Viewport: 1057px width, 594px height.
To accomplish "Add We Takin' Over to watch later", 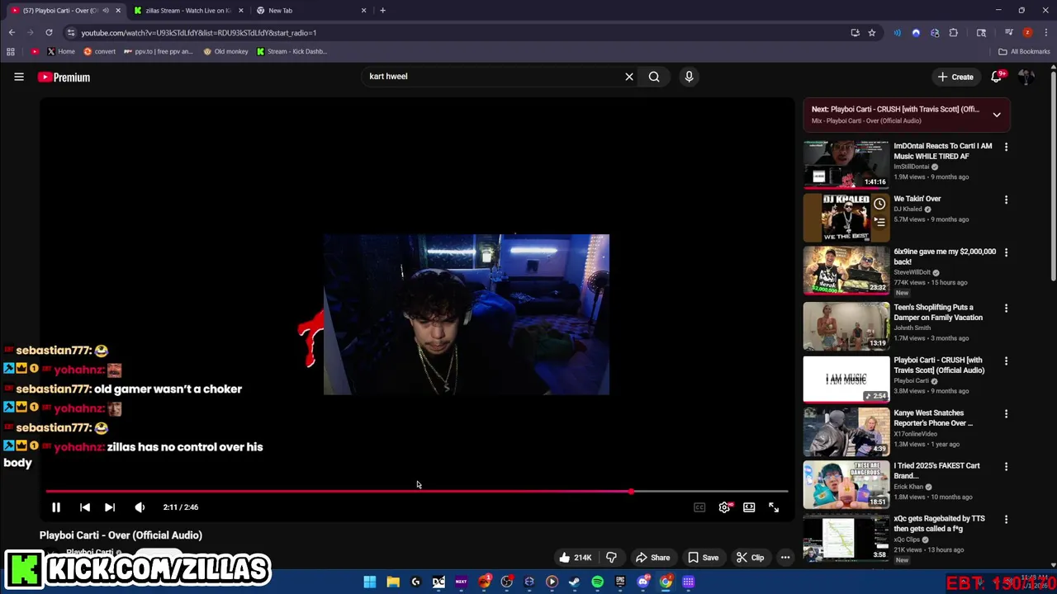I will pyautogui.click(x=879, y=204).
